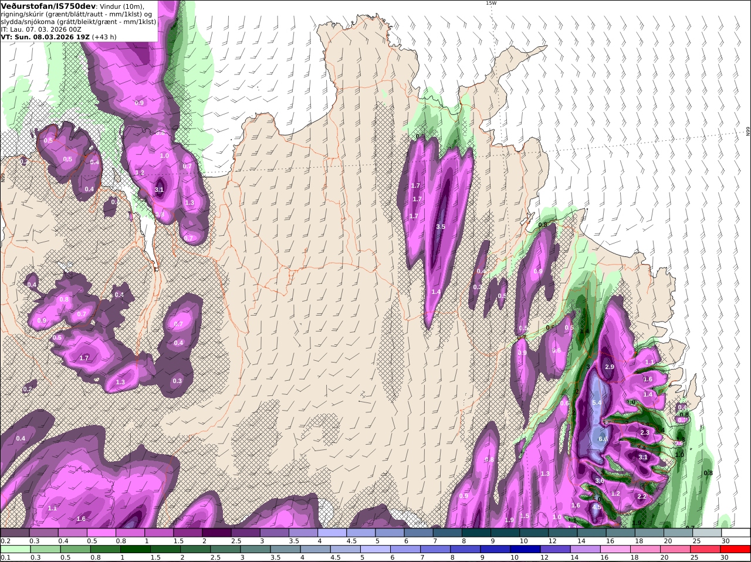This screenshot has height=562, width=751.
Task: Click the 15W longitude label at top edge
Action: click(491, 3)
